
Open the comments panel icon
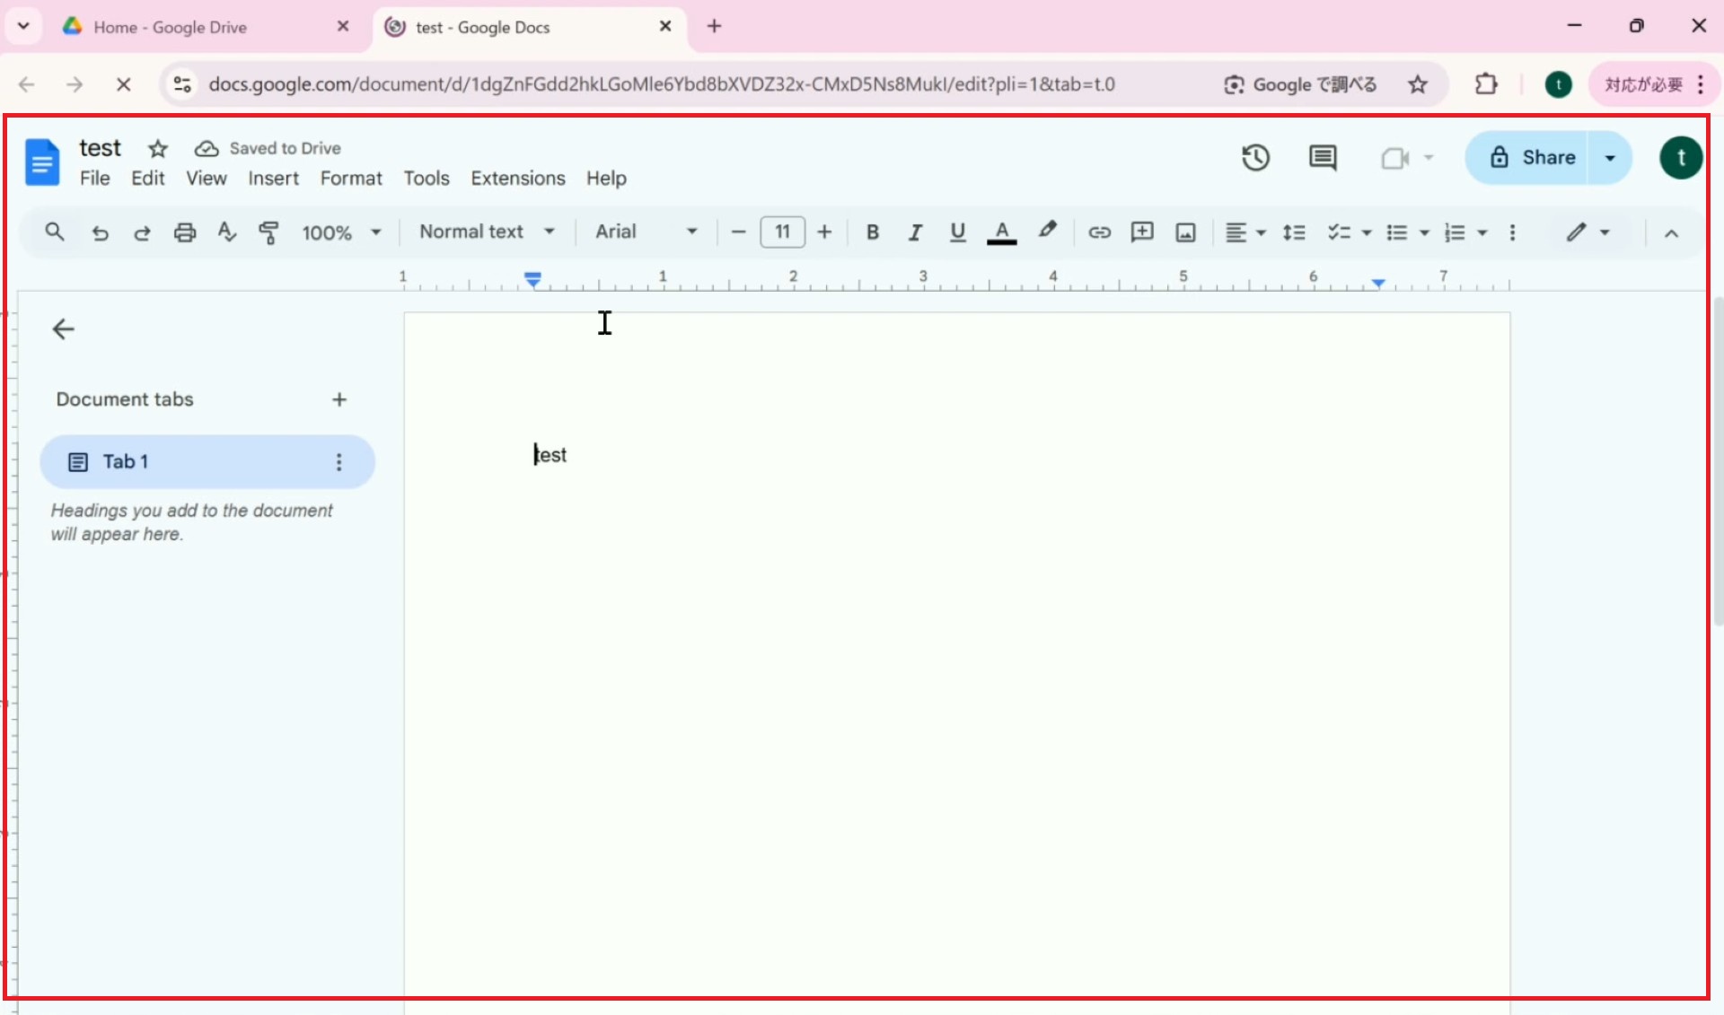1322,158
